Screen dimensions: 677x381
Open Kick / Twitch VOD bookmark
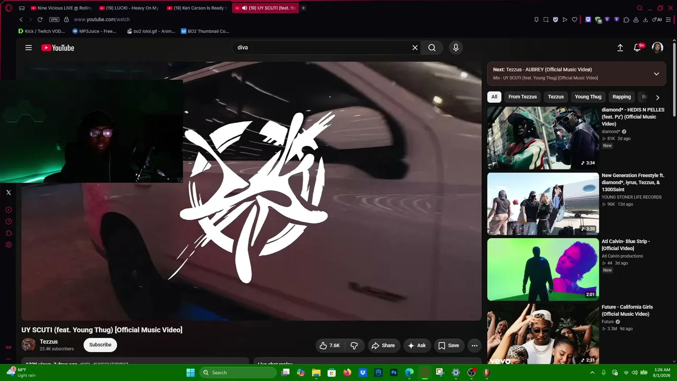(41, 31)
